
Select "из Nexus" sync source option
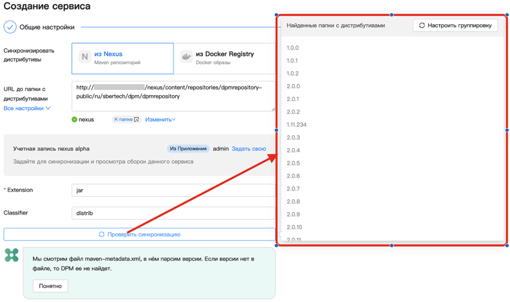122,58
